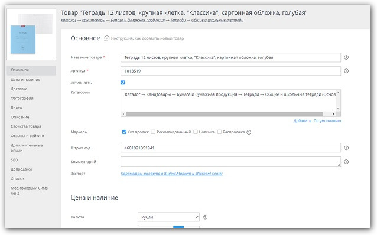377x235 pixels.
Task: Go to Фотографии section in sidebar
Action: tap(22, 98)
